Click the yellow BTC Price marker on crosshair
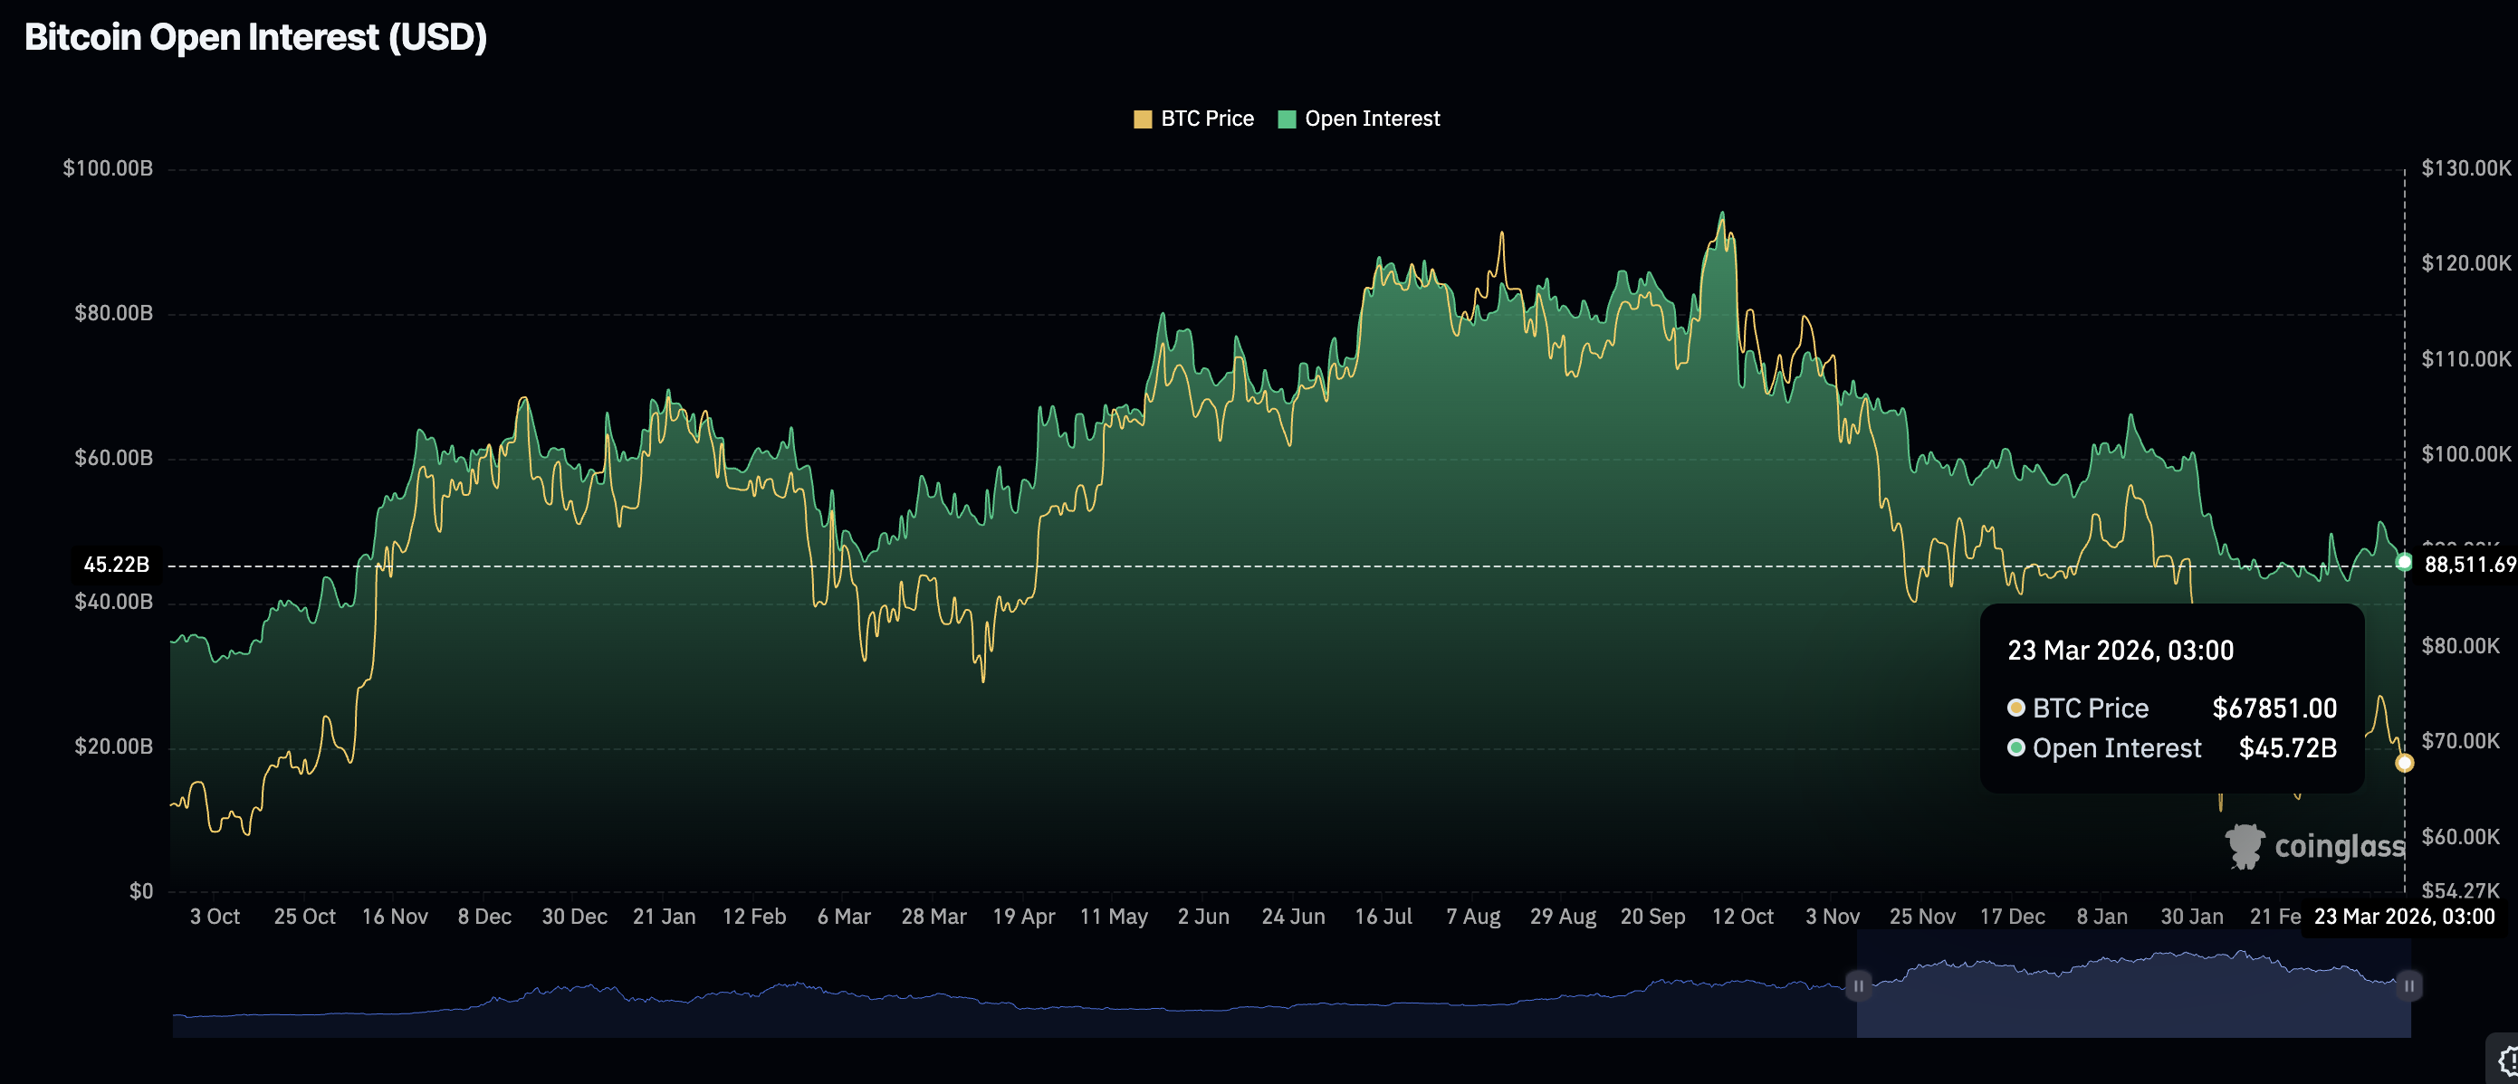Viewport: 2518px width, 1084px height. coord(2404,763)
